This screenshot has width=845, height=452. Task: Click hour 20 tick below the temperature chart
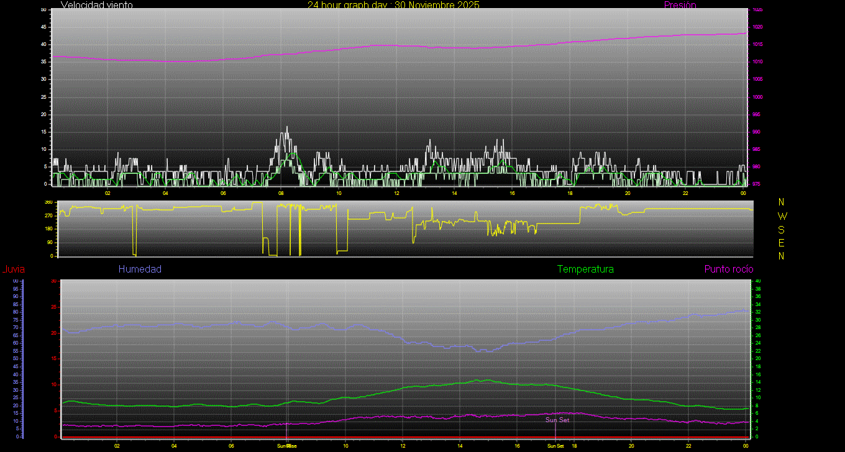point(631,446)
